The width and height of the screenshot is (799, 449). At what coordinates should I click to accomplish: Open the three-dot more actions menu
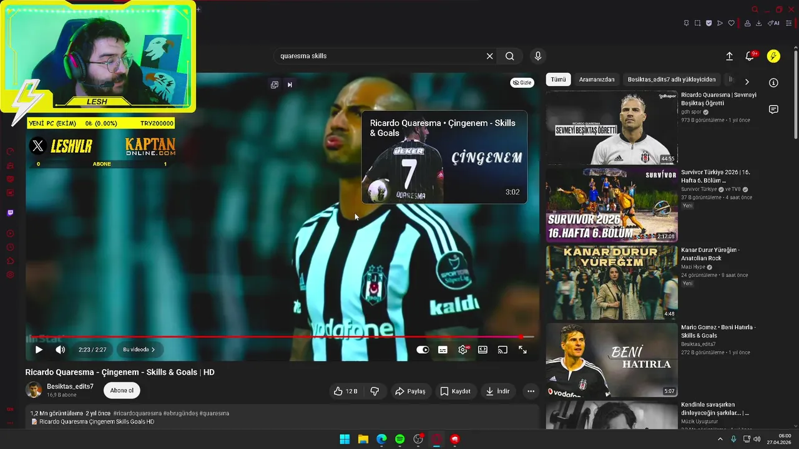click(531, 391)
